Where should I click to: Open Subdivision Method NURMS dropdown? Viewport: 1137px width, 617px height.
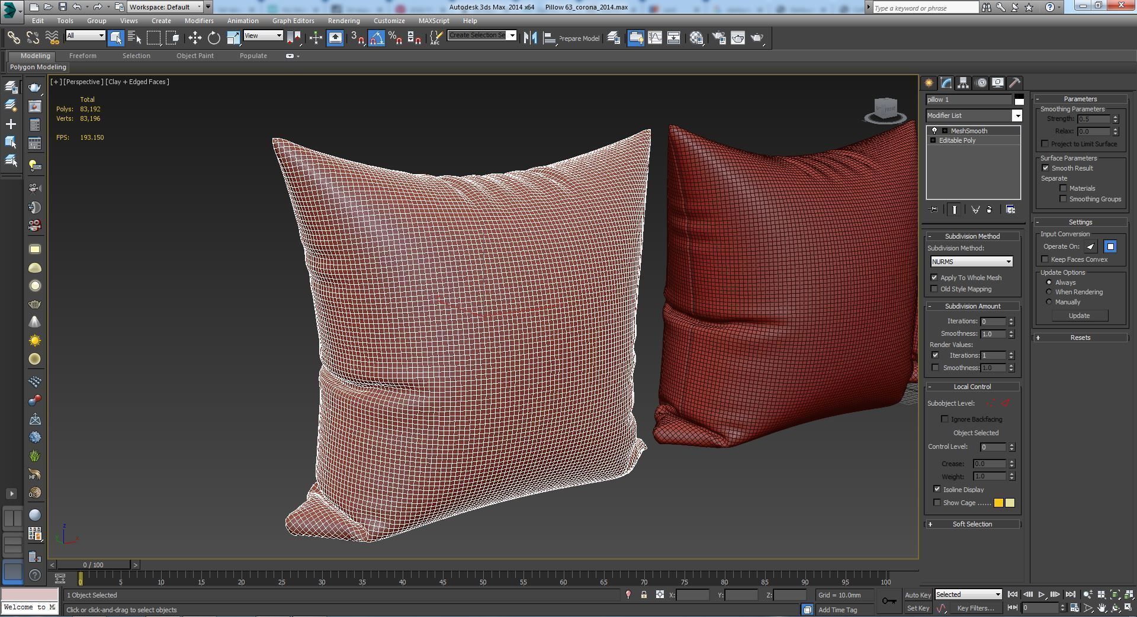pos(971,262)
